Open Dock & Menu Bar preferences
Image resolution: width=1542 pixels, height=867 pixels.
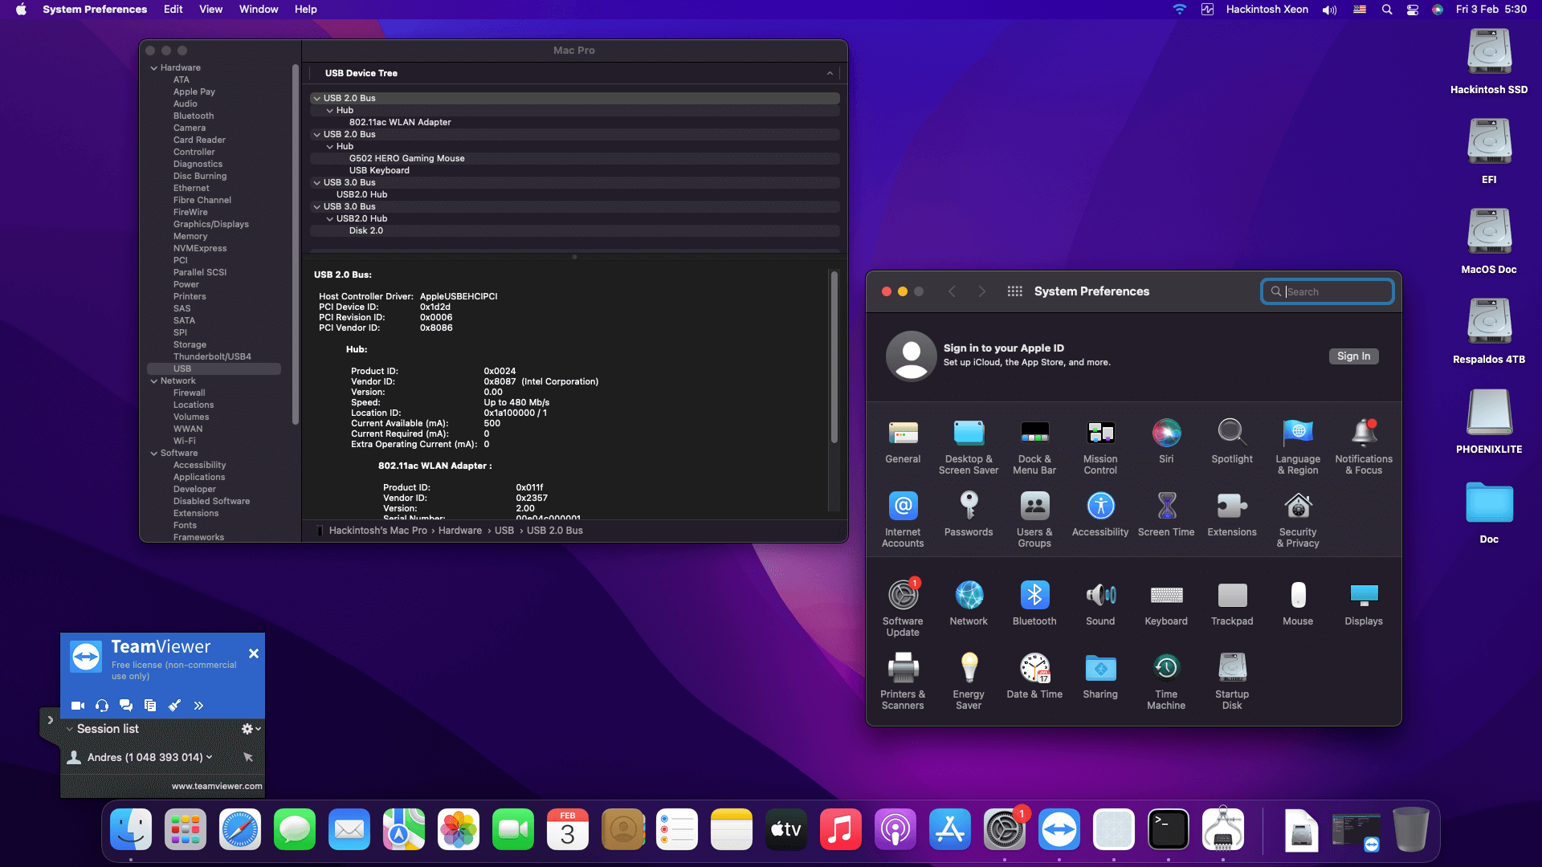tap(1034, 447)
